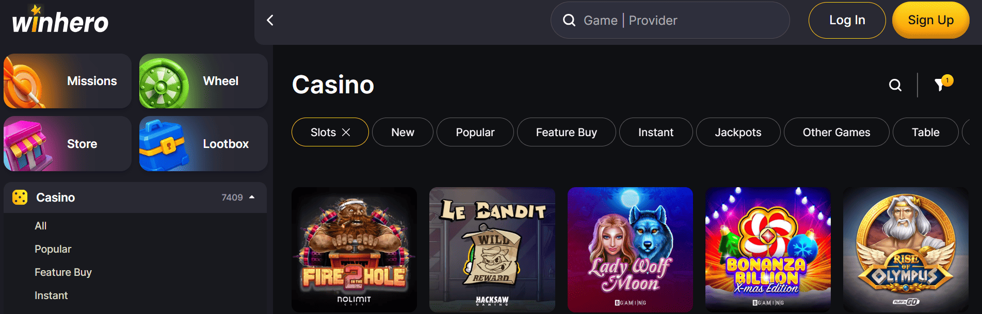Remove the Slots filter chip
982x314 pixels.
pyautogui.click(x=346, y=133)
